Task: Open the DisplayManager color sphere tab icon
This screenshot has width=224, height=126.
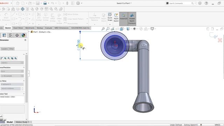Action: tap(23, 35)
